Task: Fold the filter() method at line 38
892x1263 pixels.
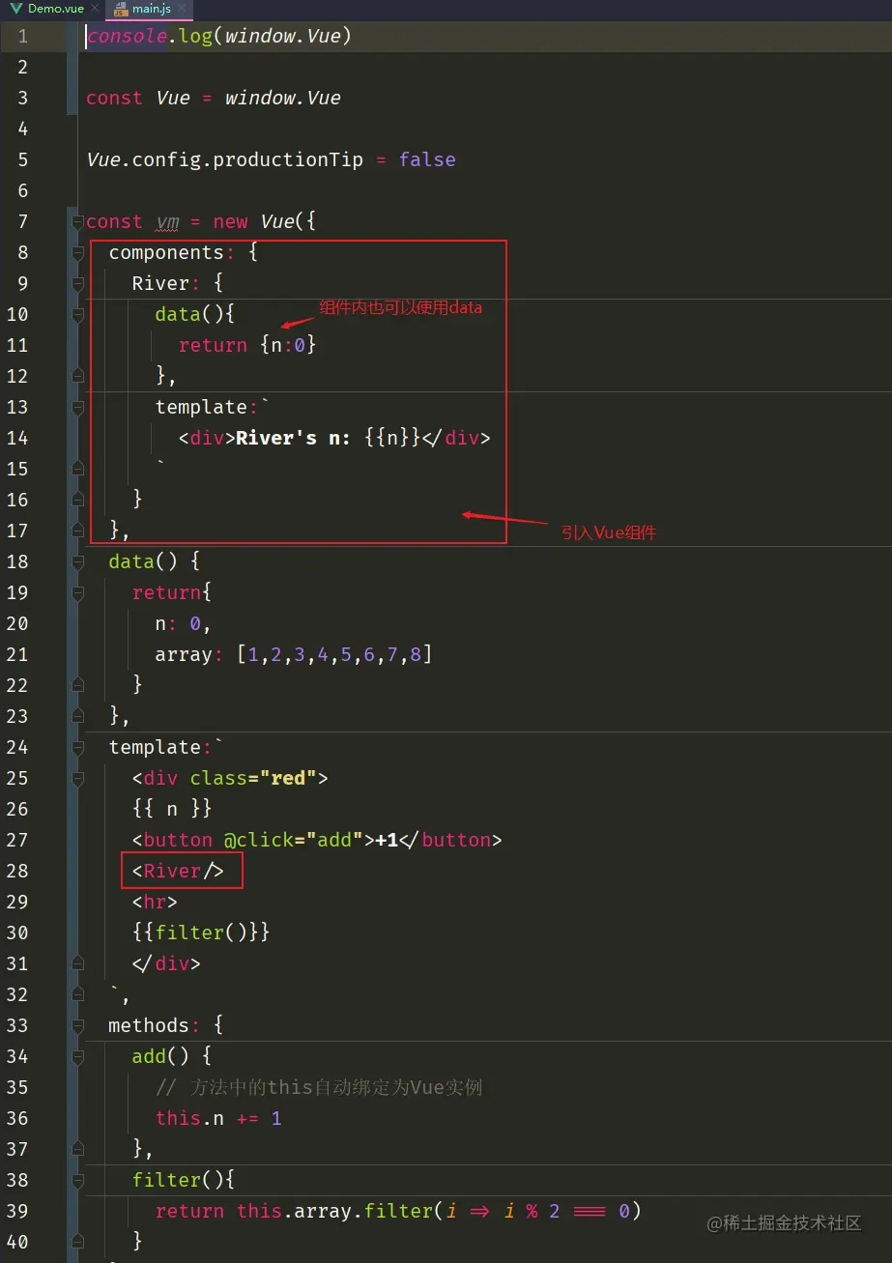Action: point(77,1181)
